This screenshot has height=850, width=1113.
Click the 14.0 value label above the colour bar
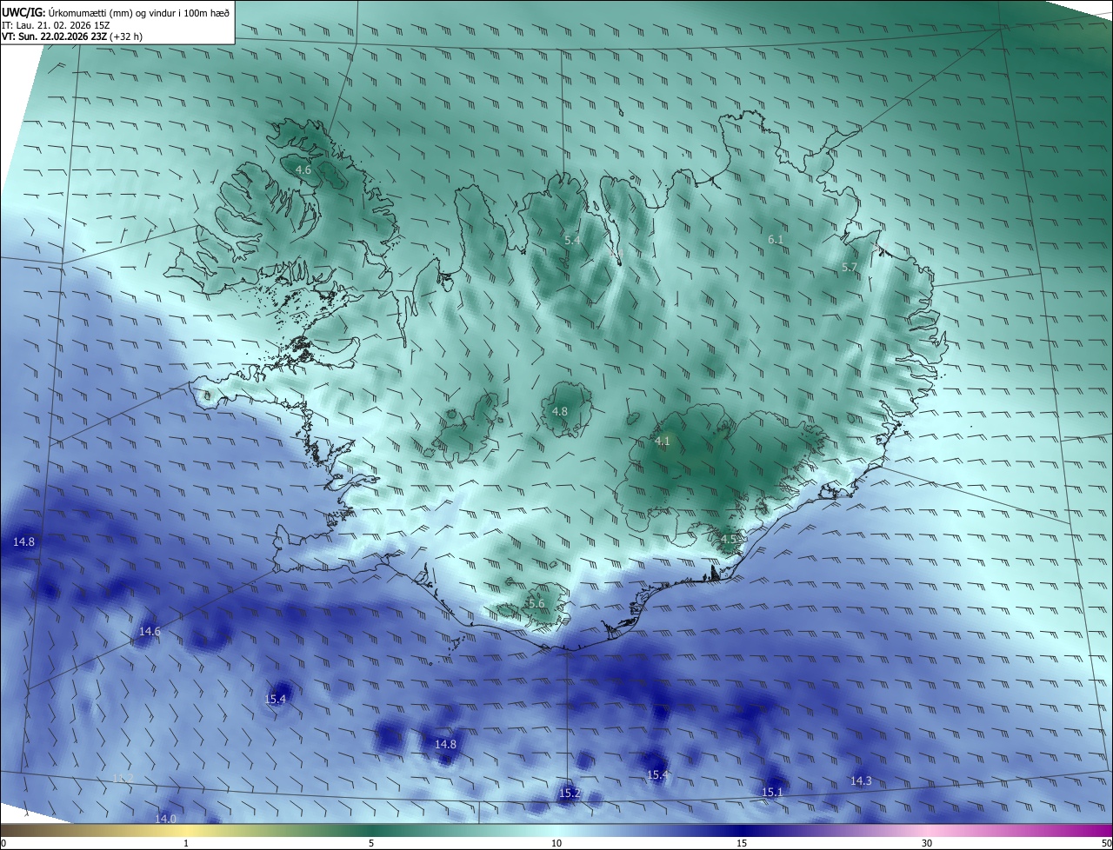click(165, 819)
